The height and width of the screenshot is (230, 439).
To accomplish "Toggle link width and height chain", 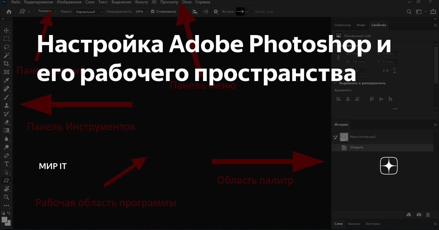I will (x=338, y=58).
